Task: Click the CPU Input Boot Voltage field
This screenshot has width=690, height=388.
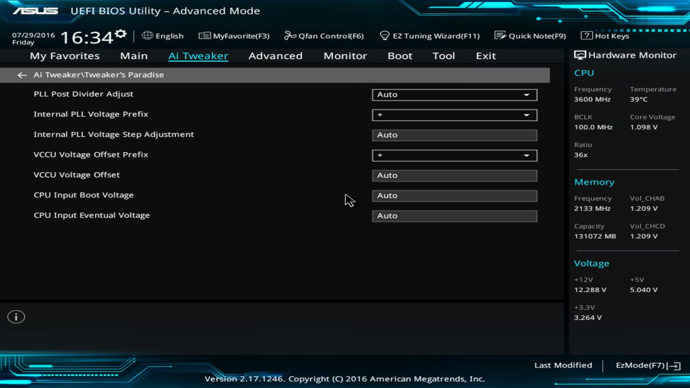Action: pos(454,195)
